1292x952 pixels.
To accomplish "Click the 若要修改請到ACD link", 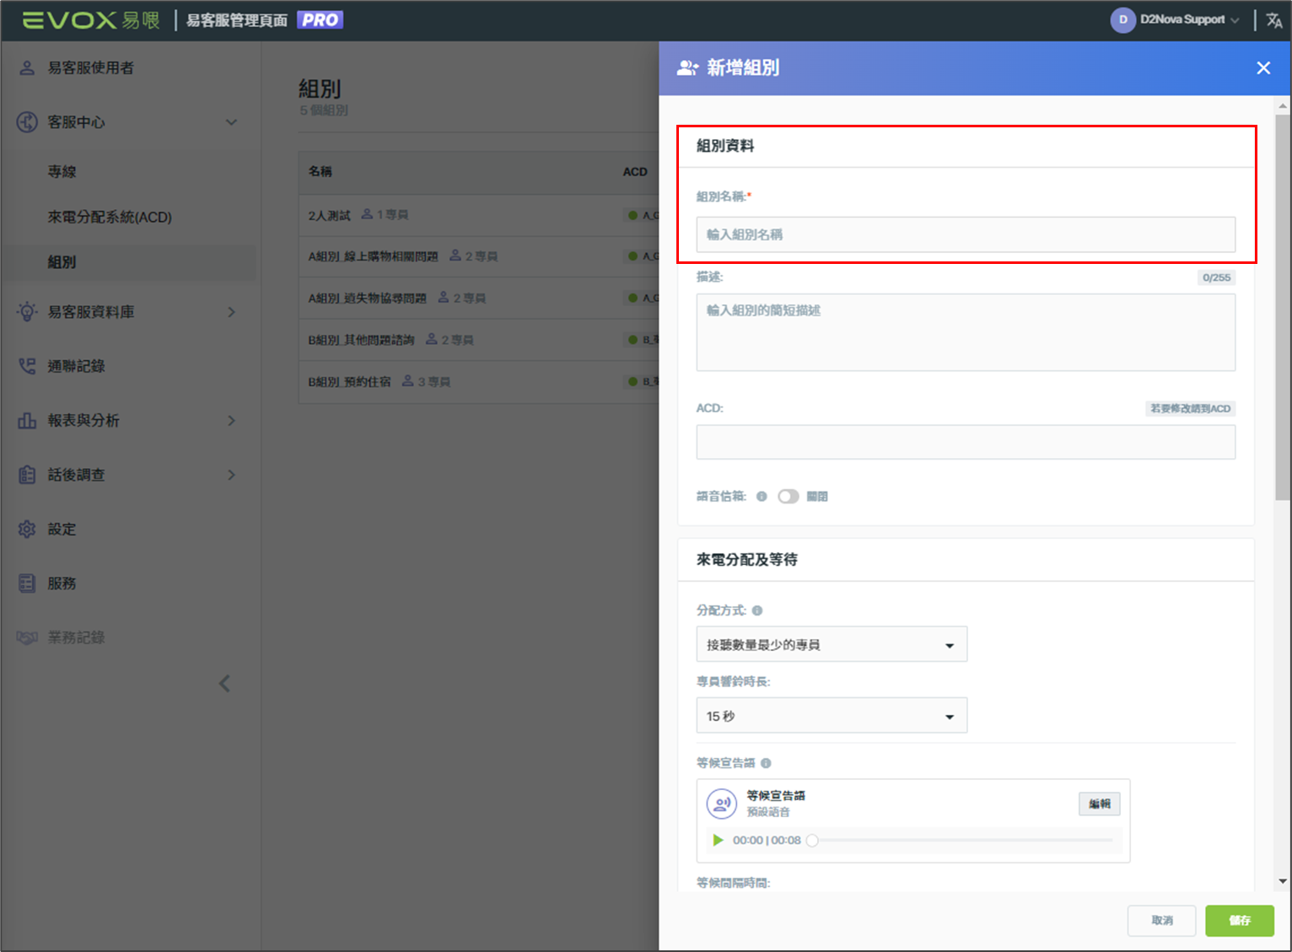I will click(x=1190, y=409).
